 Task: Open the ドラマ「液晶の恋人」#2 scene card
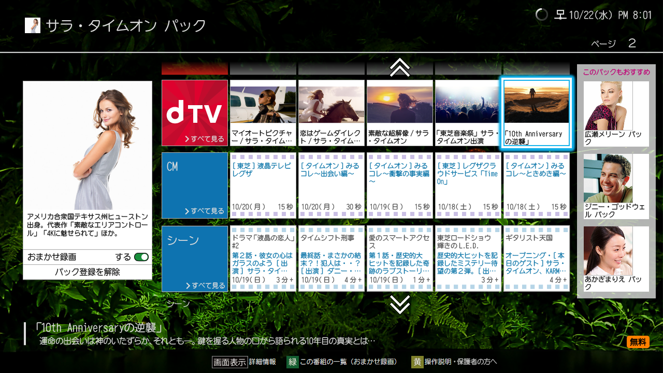263,259
